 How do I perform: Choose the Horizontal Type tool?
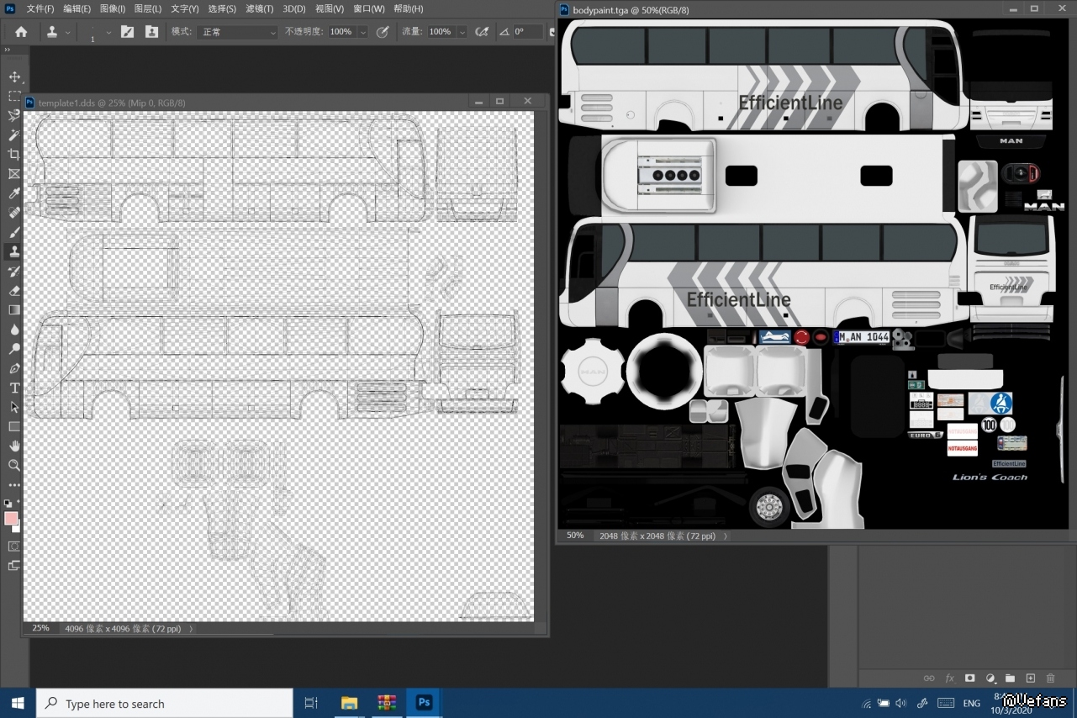point(14,388)
